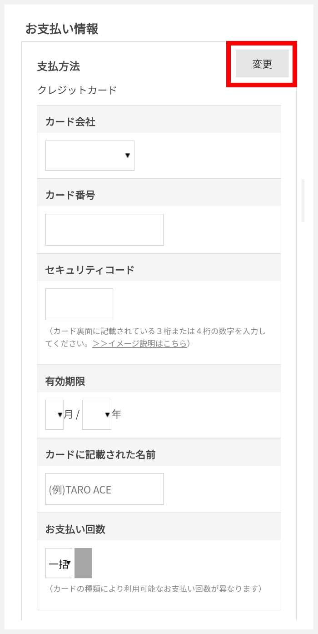
Task: Click the gray swatch beside the 一括 selector
Action: pos(84,563)
